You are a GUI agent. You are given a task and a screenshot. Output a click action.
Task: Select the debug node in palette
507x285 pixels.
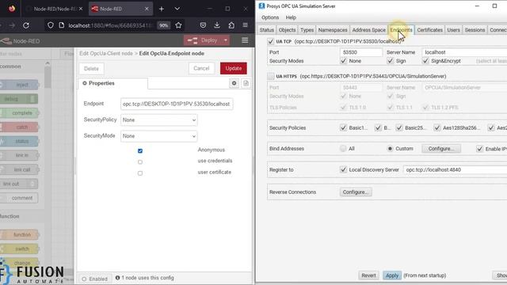click(19, 99)
